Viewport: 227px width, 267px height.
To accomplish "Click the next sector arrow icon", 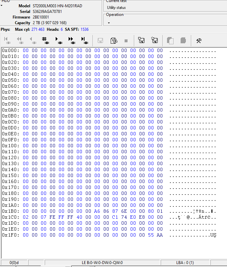I will (58, 40).
